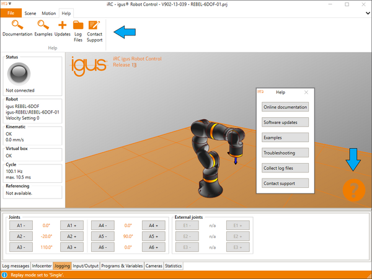Viewport: 372px width, 279px height.
Task: Click the connection status indicator light
Action: (x=20, y=74)
